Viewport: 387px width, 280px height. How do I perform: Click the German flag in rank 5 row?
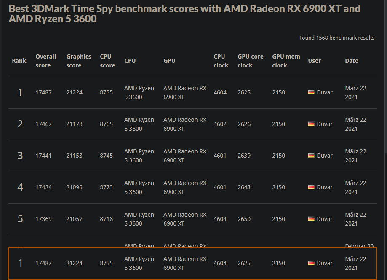311,219
